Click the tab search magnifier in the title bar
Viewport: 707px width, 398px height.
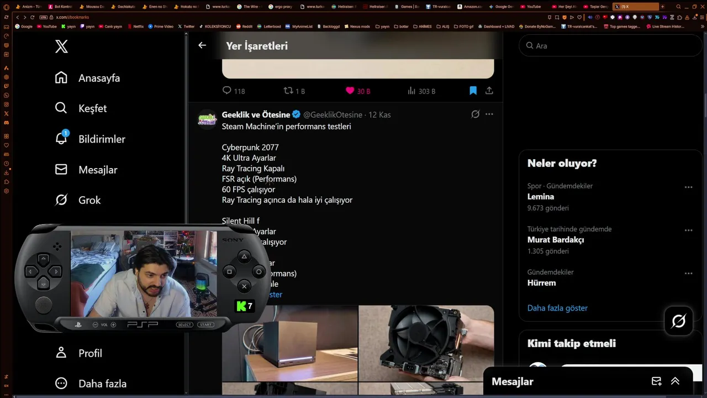tap(678, 7)
